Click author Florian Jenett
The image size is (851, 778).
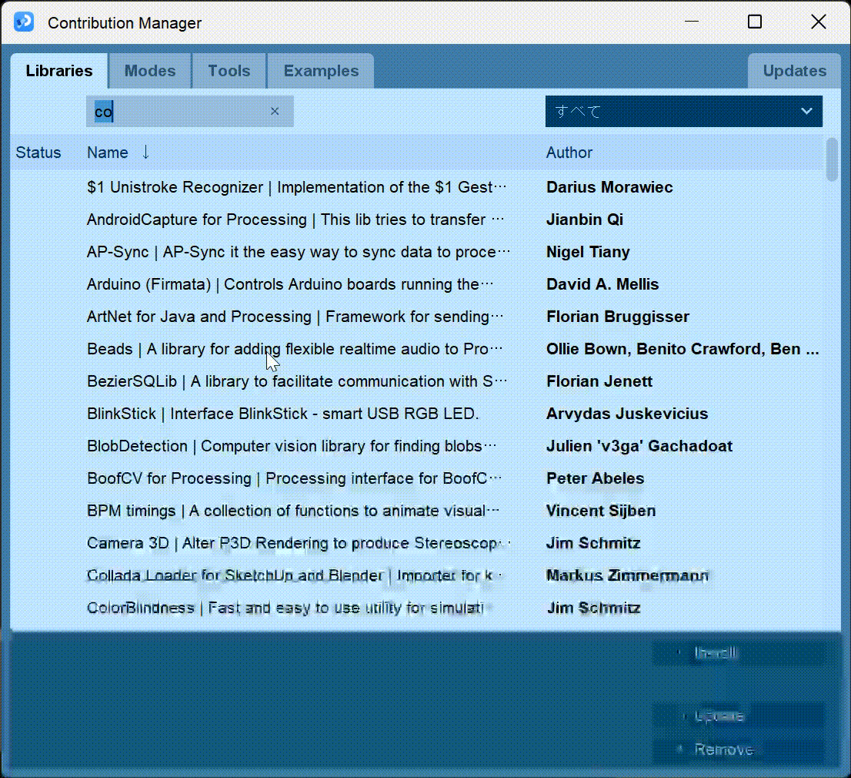click(x=599, y=381)
